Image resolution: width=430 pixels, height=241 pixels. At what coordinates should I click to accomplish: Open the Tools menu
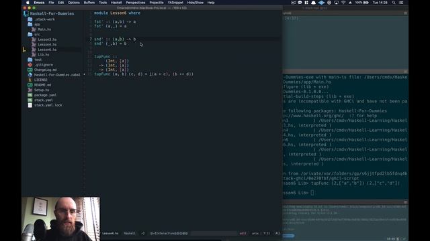103,3
